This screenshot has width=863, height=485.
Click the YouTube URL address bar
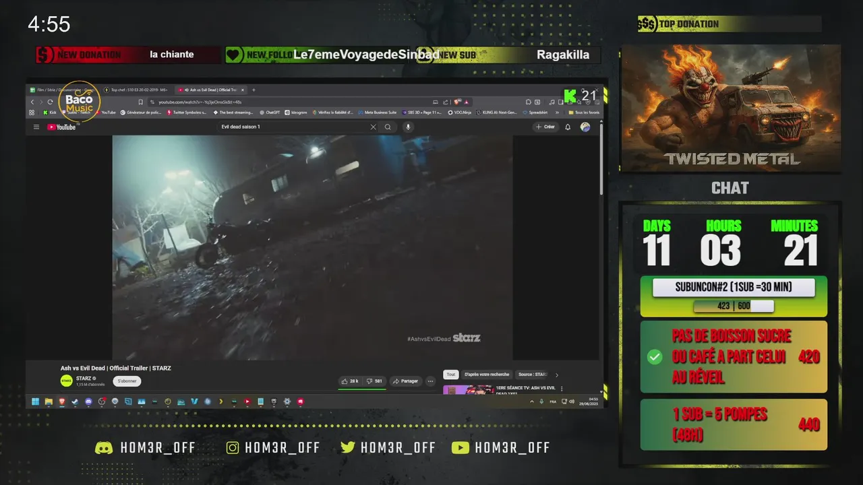310,102
